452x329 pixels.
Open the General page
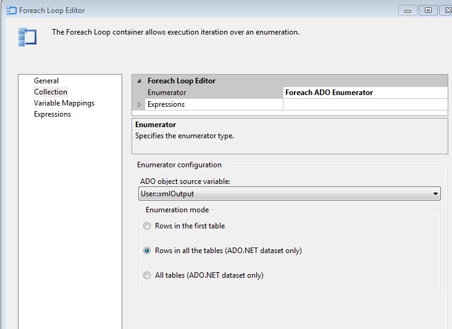[46, 81]
